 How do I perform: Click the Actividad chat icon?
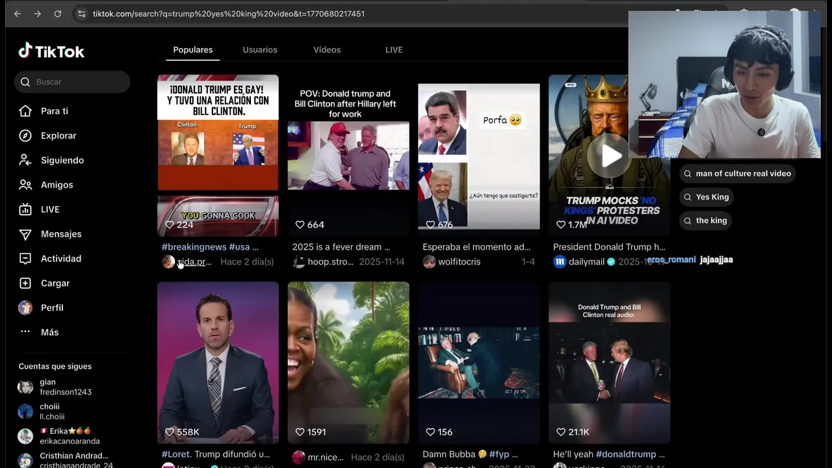click(x=25, y=259)
